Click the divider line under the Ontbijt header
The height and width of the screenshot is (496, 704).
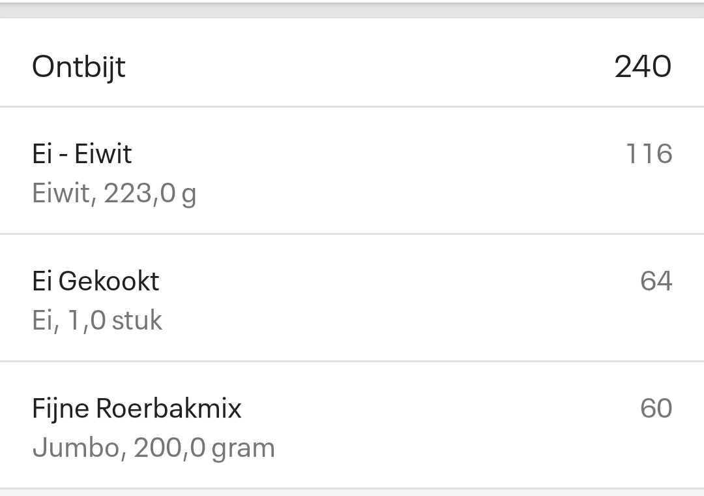pos(352,106)
